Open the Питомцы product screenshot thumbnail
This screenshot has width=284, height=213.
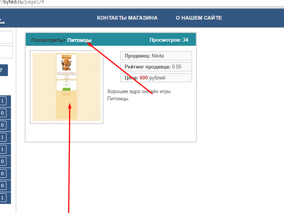[67, 87]
